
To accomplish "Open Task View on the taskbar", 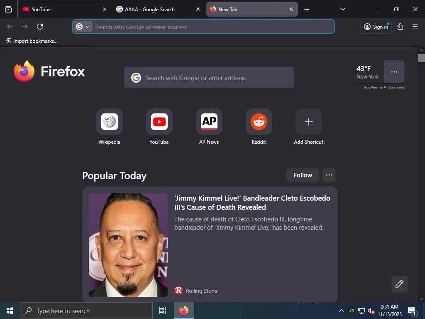I will point(162,311).
